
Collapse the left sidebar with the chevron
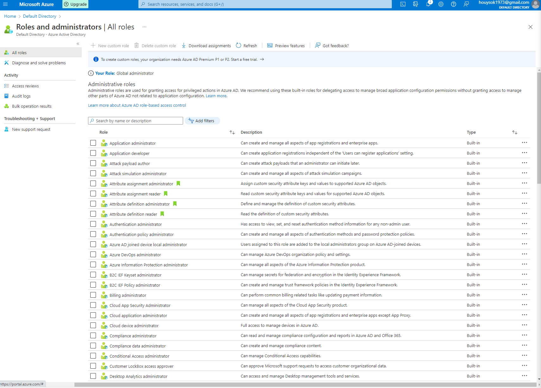pyautogui.click(x=78, y=44)
